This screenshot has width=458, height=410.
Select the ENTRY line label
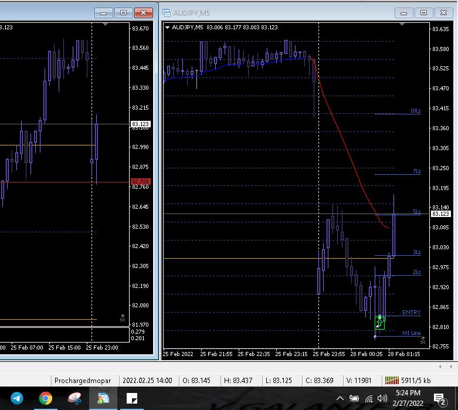(411, 313)
